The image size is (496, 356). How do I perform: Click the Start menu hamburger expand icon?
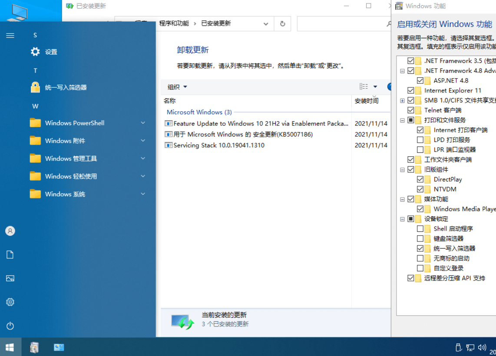pos(10,36)
